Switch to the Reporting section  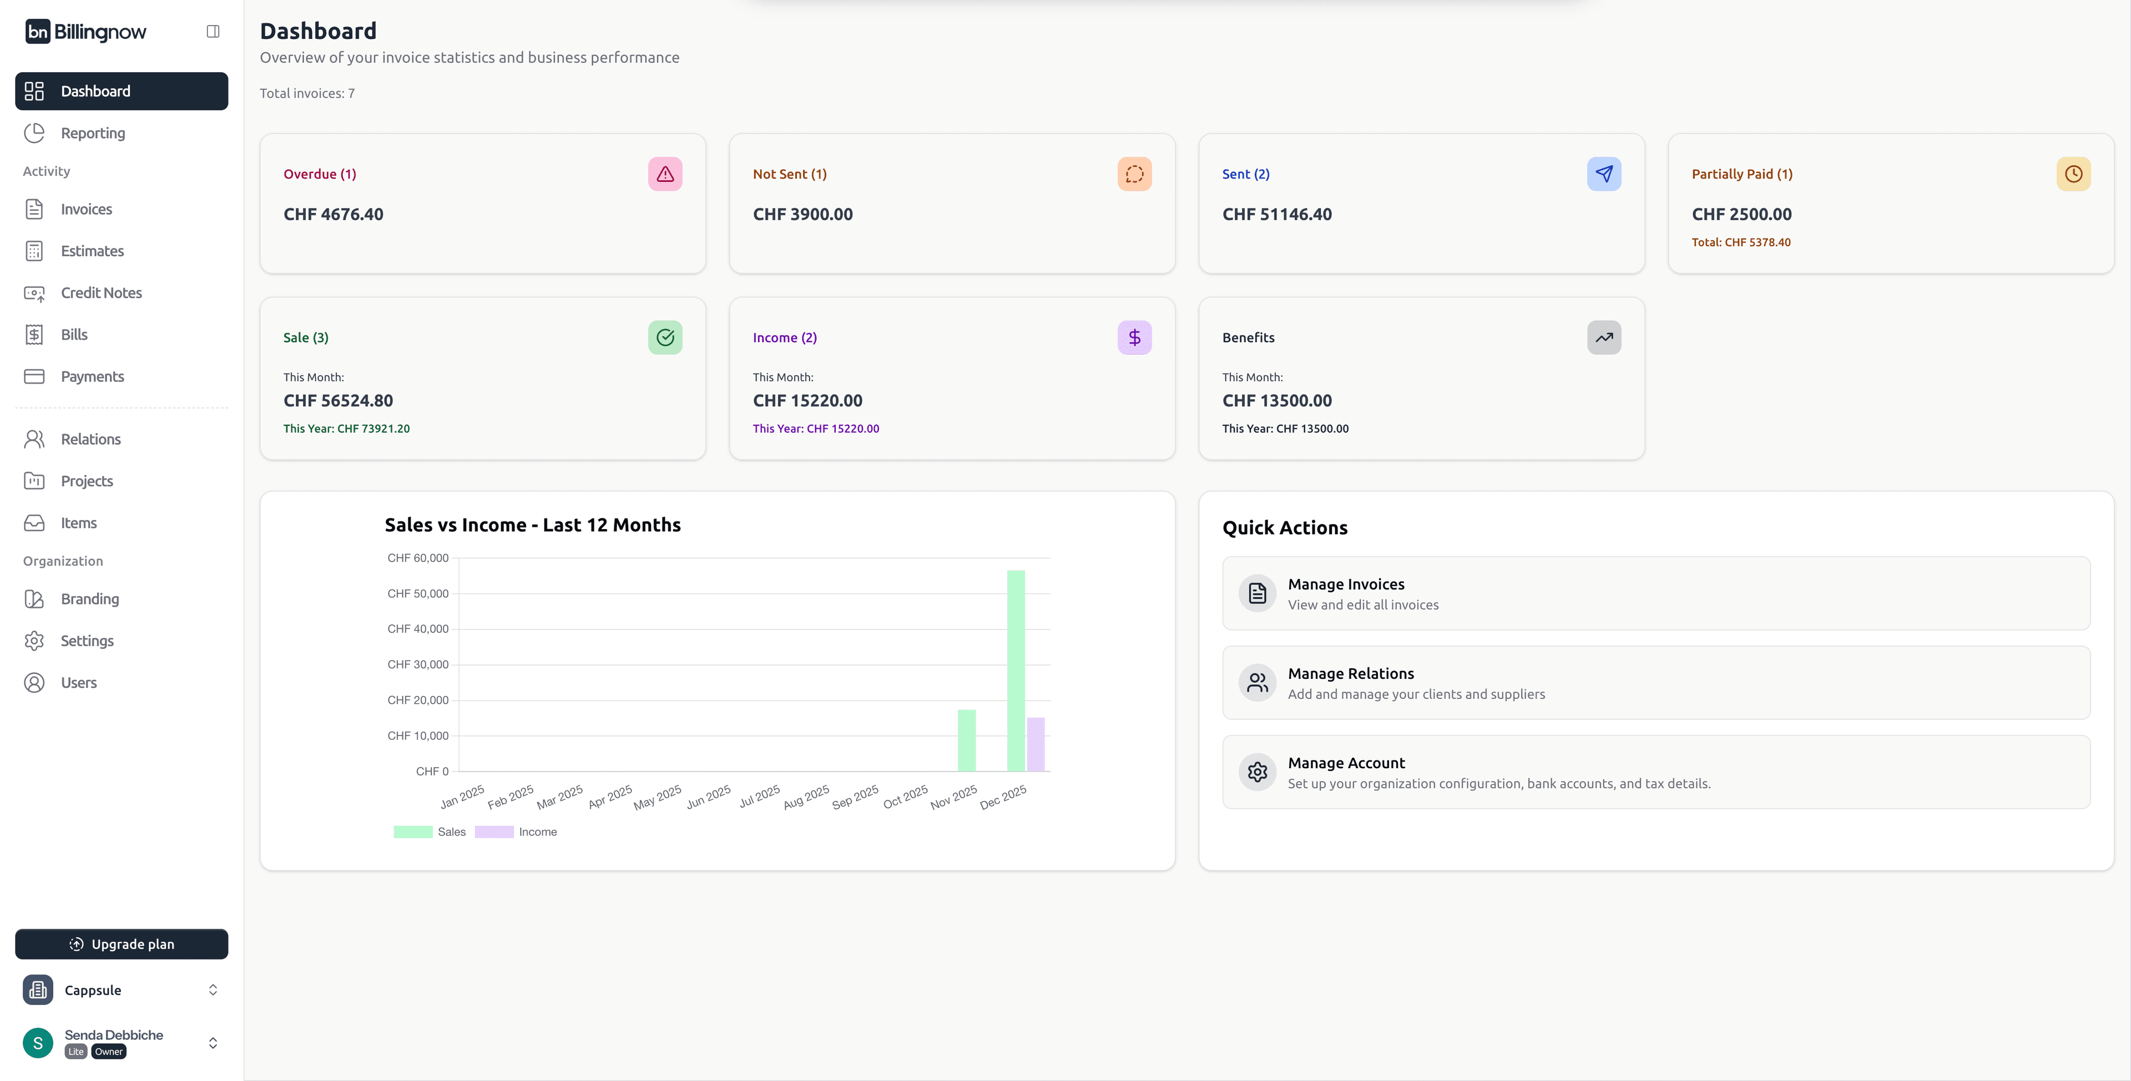point(92,133)
